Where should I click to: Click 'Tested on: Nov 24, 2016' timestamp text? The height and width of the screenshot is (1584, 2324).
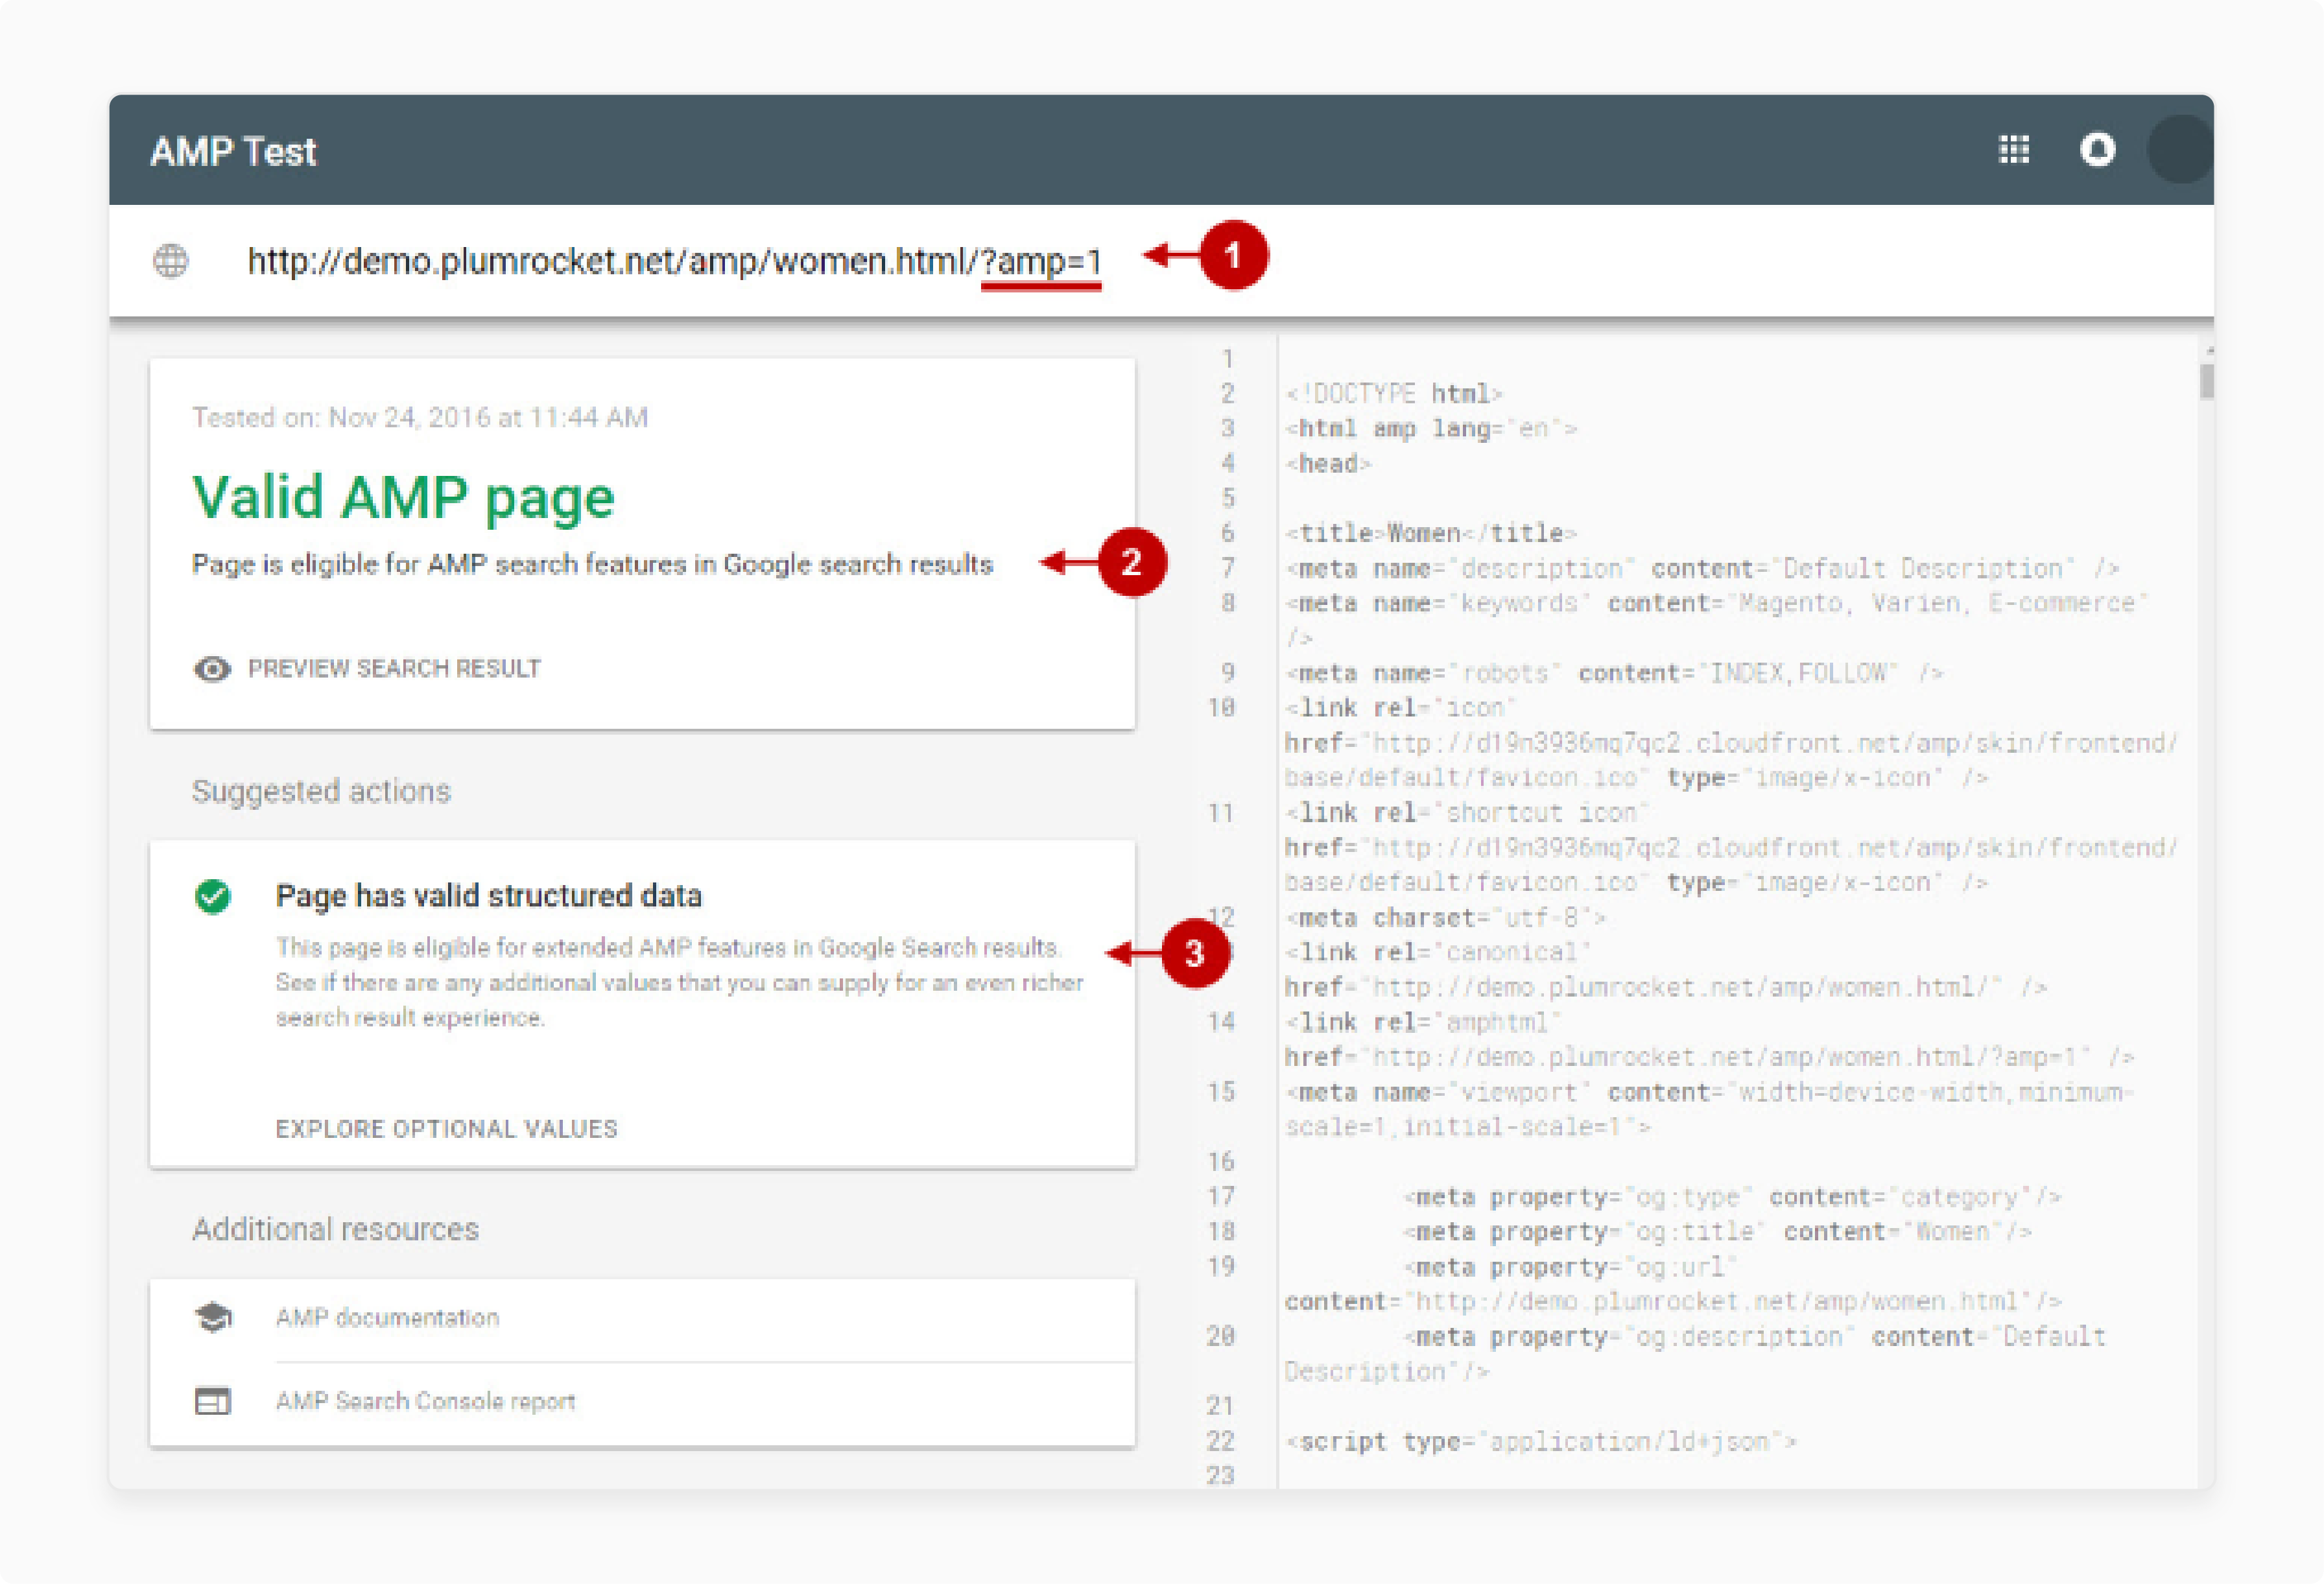420,417
